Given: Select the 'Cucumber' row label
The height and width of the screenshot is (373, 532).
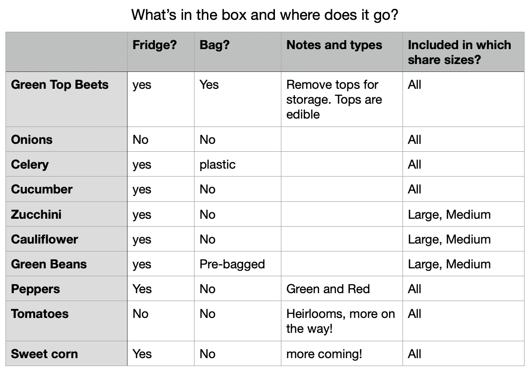Looking at the screenshot, I should 42,189.
